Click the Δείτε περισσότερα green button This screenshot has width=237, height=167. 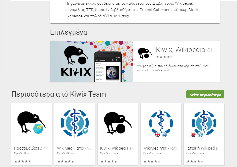(205, 95)
